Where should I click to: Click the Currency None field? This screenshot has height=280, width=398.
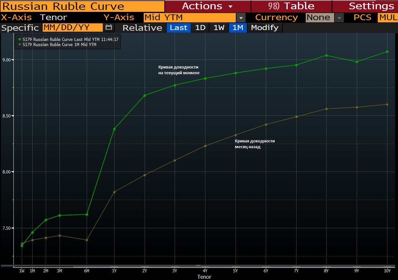pyautogui.click(x=320, y=18)
